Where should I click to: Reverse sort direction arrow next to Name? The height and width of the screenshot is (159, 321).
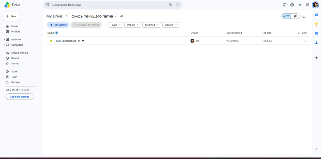(x=56, y=33)
